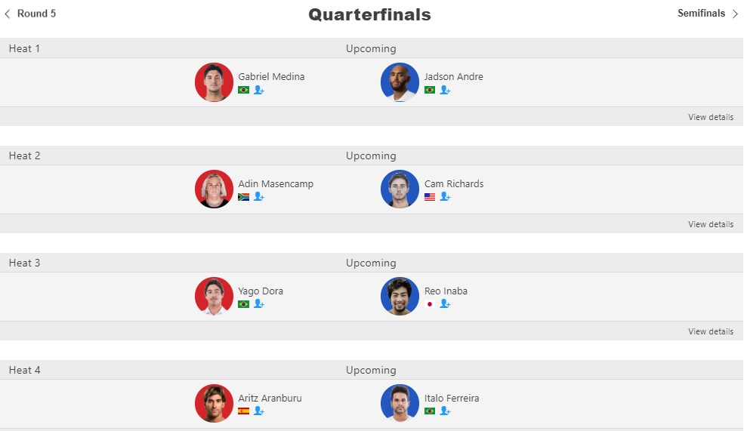Open Gabriel Medina's profile photo
The image size is (744, 431).
click(214, 82)
